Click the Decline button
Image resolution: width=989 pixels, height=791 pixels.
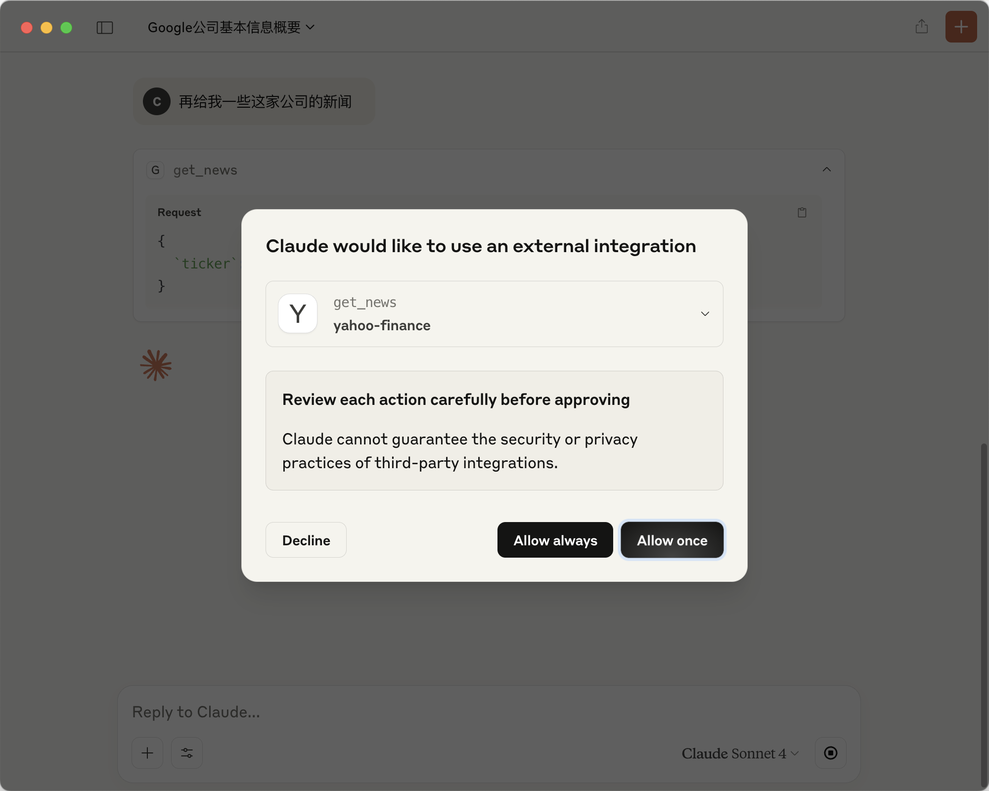click(306, 540)
